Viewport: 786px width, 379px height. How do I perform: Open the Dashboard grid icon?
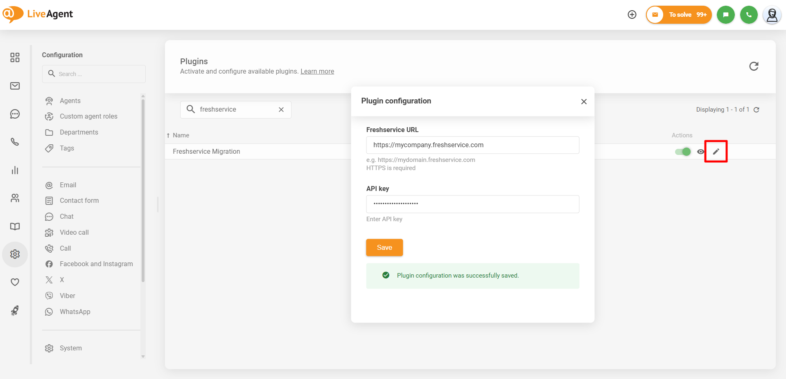point(15,58)
